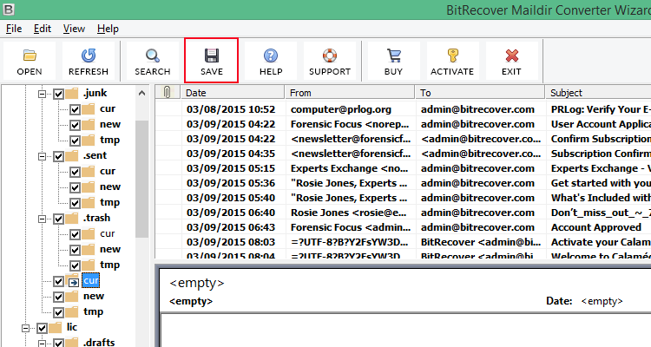The height and width of the screenshot is (347, 651).
Task: Select the Account Approved email
Action: click(403, 227)
